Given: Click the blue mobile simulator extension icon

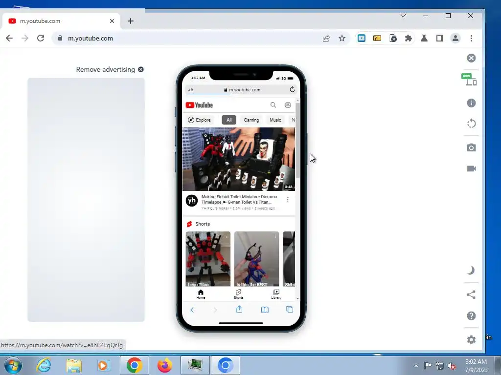Looking at the screenshot, I should pos(362,38).
